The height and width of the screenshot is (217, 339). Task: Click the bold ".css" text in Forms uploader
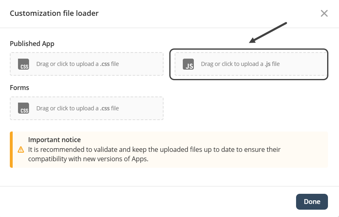coord(105,108)
